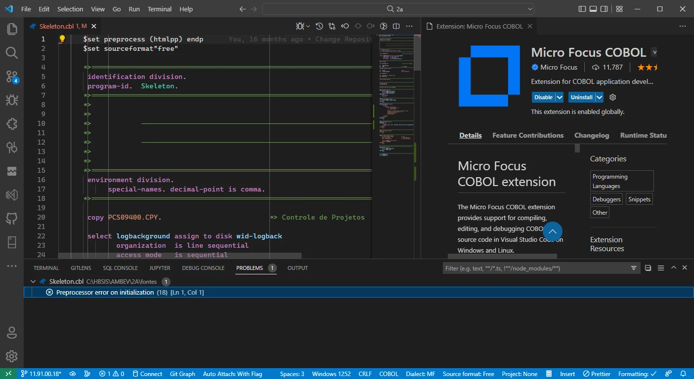This screenshot has width=694, height=379.
Task: Open the File menu
Action: point(26,9)
